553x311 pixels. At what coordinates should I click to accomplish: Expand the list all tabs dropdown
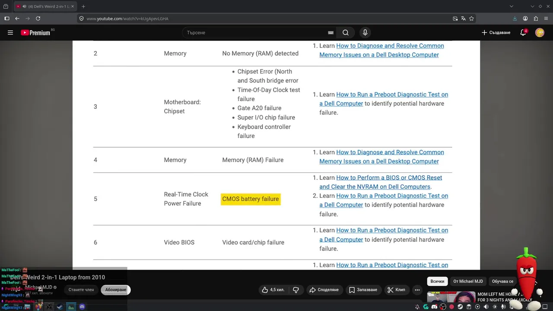point(512,6)
